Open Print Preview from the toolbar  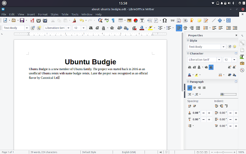[x=45, y=20]
